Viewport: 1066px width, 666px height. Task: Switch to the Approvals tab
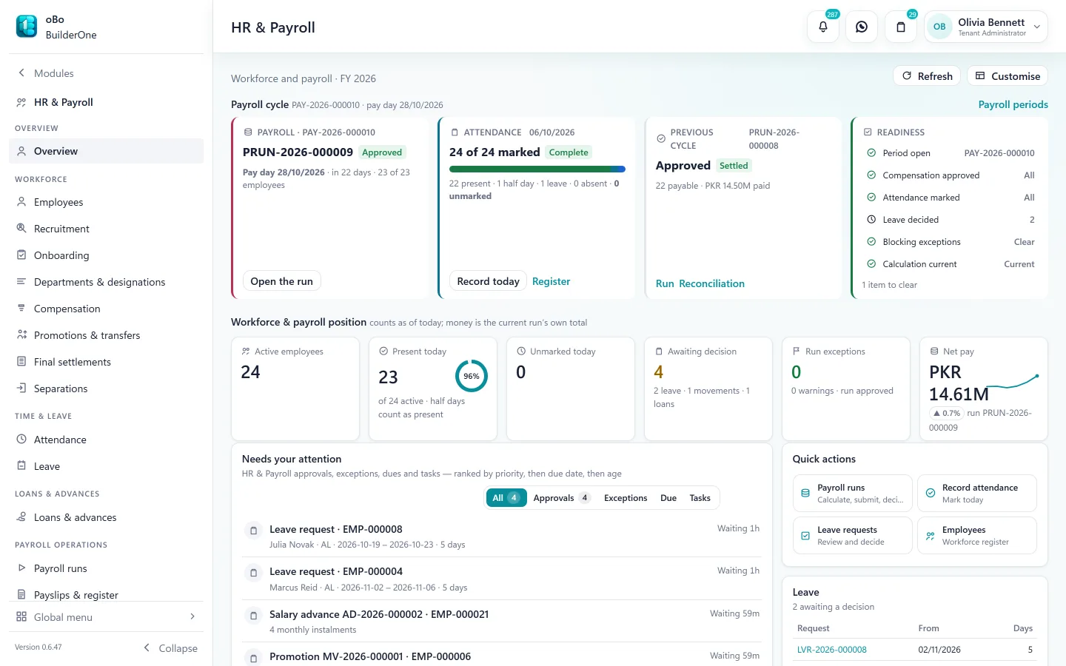[x=562, y=498]
